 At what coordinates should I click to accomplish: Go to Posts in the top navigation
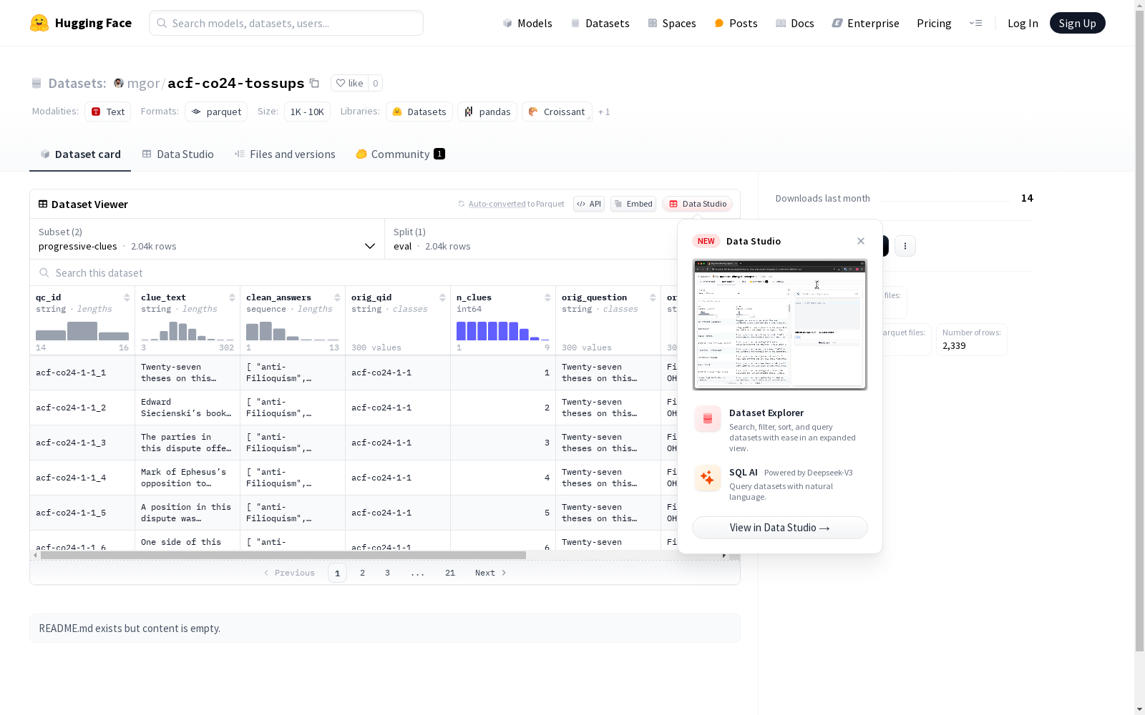(736, 23)
